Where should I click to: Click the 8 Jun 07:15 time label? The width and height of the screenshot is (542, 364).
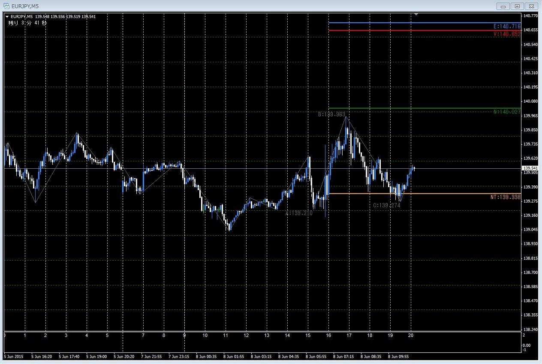[x=344, y=356]
